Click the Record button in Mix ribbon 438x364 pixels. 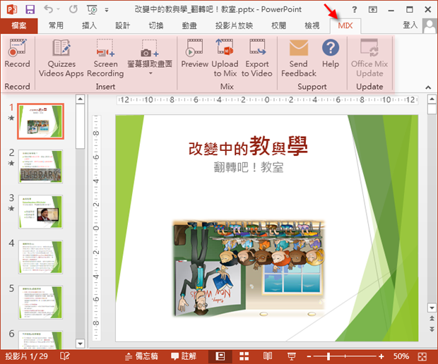click(x=17, y=54)
